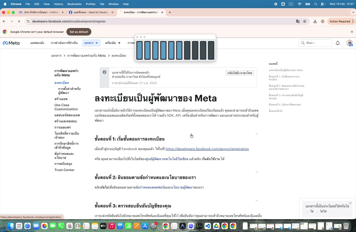Screen dimensions: 356x232
Task: Open the developers.facebook.com/async/registration link
Action: 207,149
